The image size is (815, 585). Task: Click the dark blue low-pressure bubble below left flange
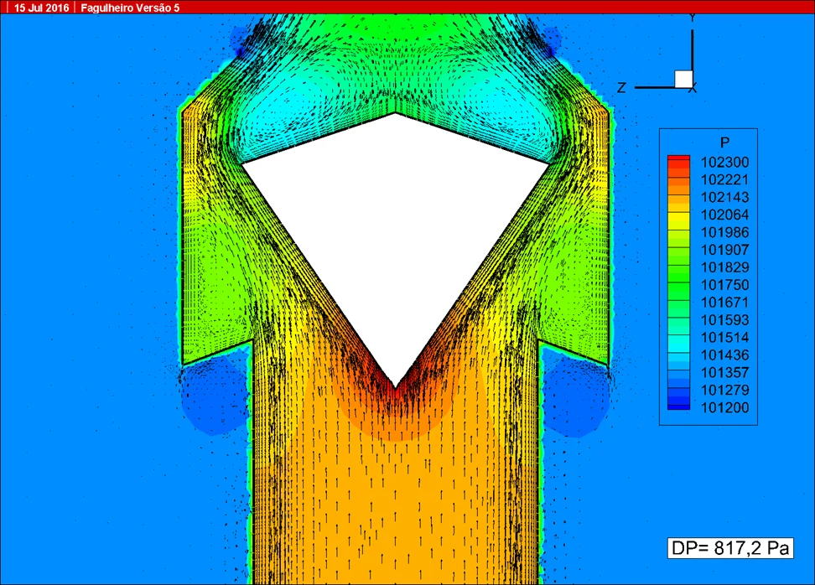(214, 396)
